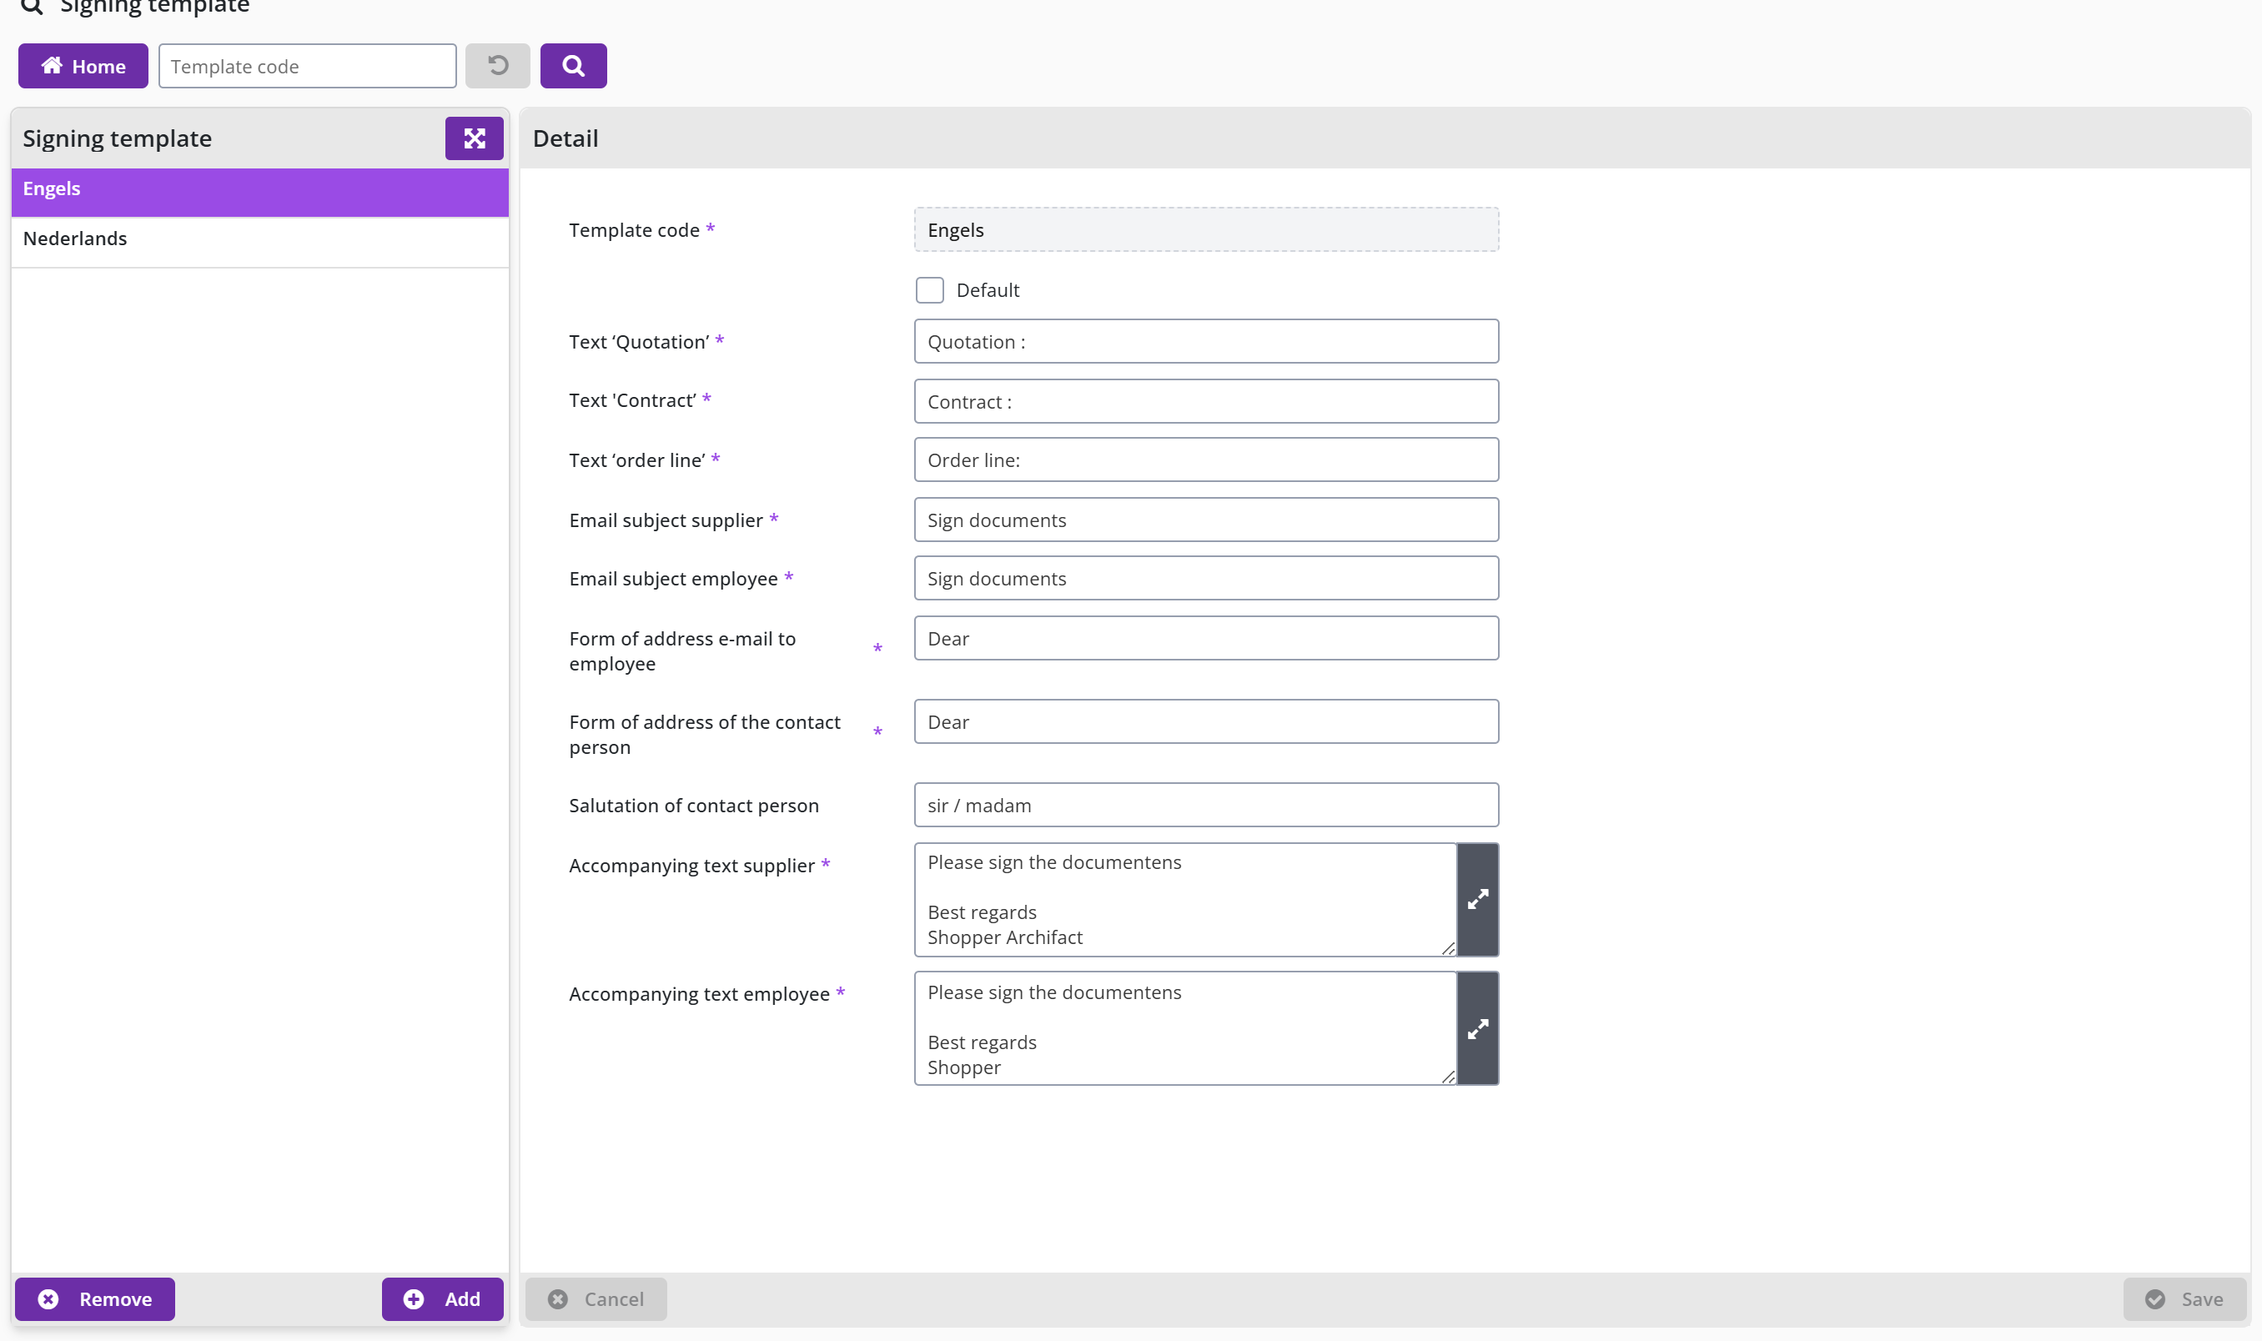Expand the Accompanying text supplier editor
This screenshot has height=1341, width=2262.
pyautogui.click(x=1479, y=900)
